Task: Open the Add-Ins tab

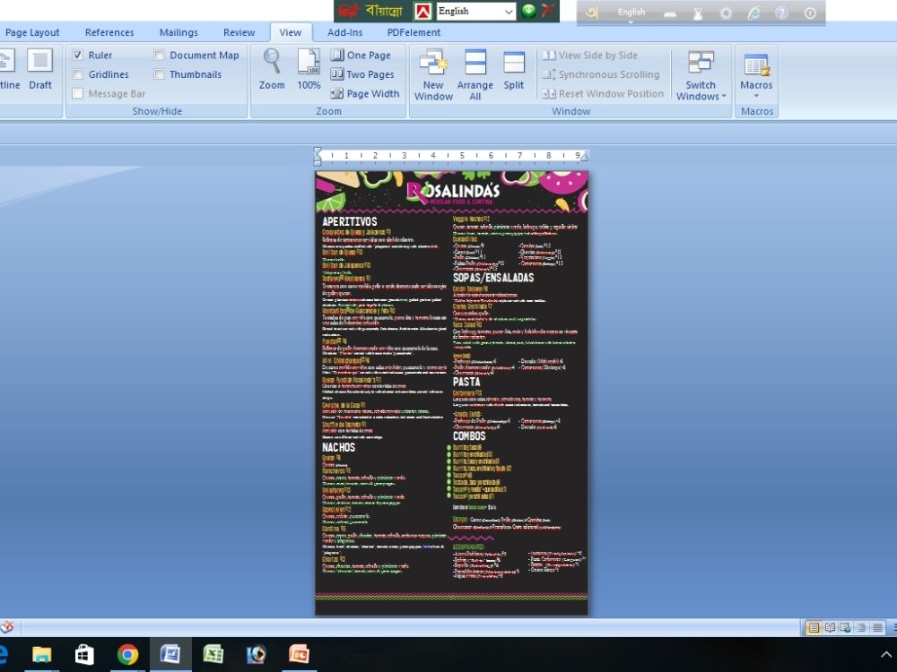Action: click(345, 32)
